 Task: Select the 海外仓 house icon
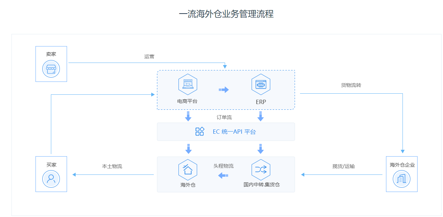188,170
